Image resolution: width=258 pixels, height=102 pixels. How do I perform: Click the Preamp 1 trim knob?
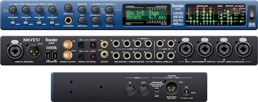[x=13, y=10]
